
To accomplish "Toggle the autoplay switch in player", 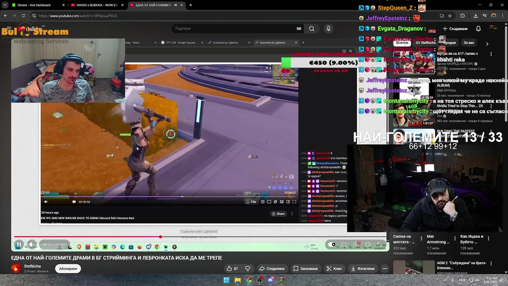I will pos(332,245).
